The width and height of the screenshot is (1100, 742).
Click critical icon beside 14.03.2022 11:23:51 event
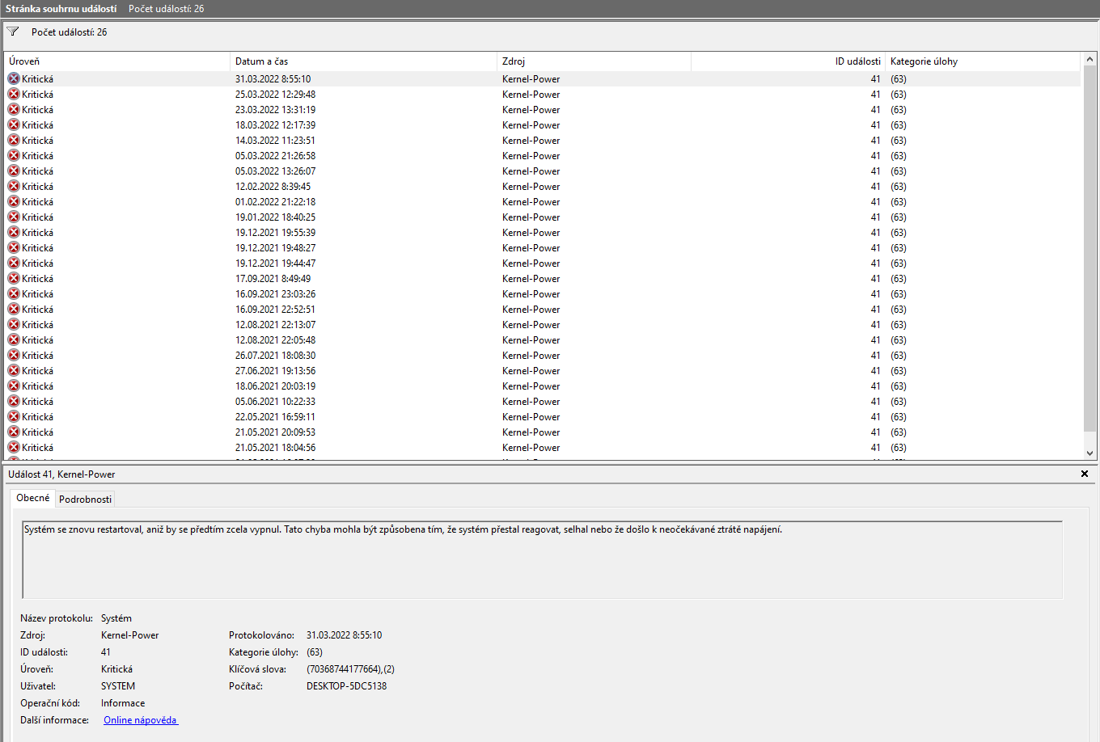click(x=14, y=140)
